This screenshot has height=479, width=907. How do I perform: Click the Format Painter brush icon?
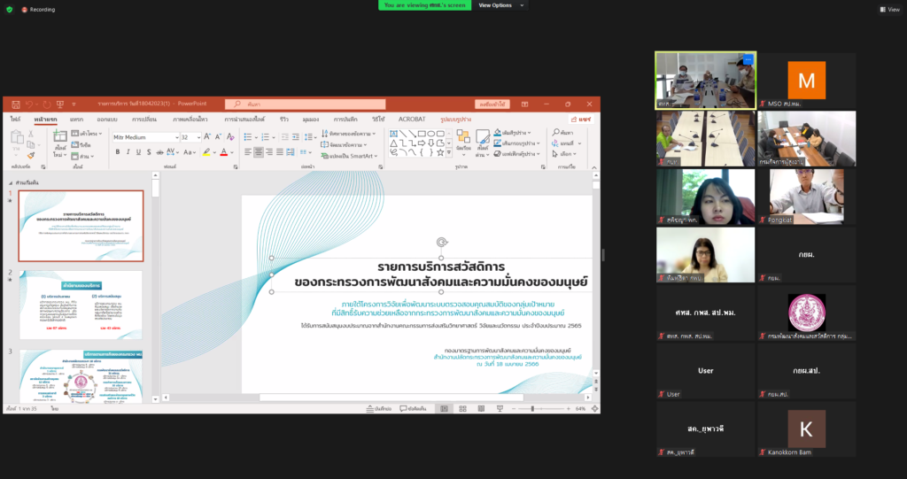(31, 156)
